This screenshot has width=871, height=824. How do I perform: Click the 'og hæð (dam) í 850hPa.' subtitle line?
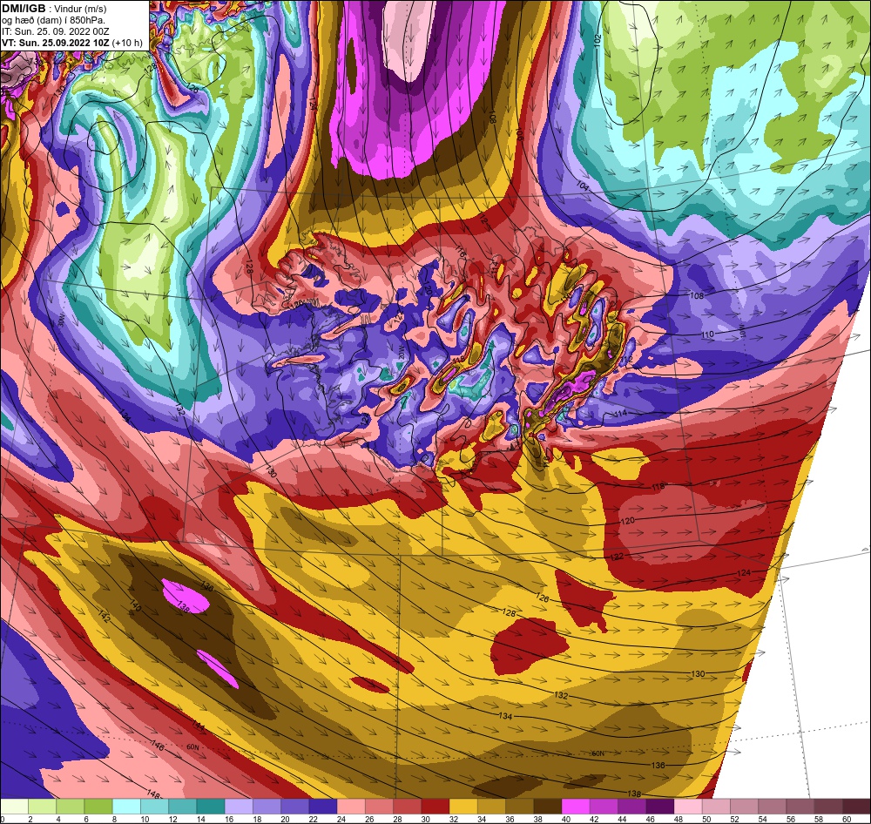tap(53, 21)
